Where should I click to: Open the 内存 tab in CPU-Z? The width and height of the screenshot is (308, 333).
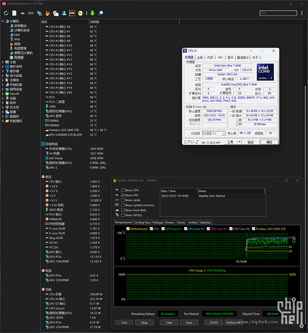[210, 58]
